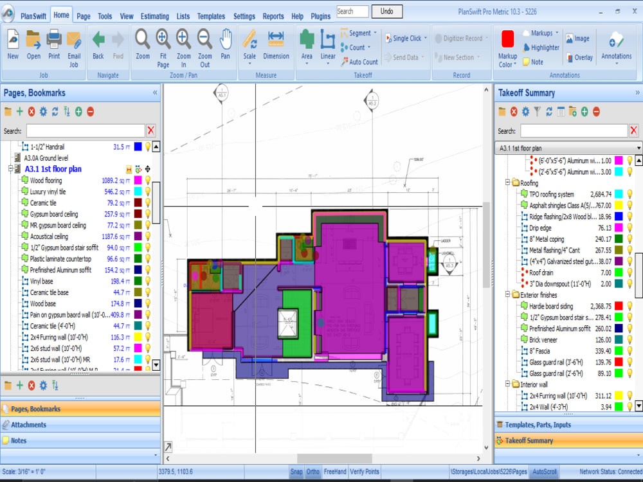This screenshot has height=482, width=643.
Task: Clear Takeoff Summary search with red X
Action: coord(633,130)
